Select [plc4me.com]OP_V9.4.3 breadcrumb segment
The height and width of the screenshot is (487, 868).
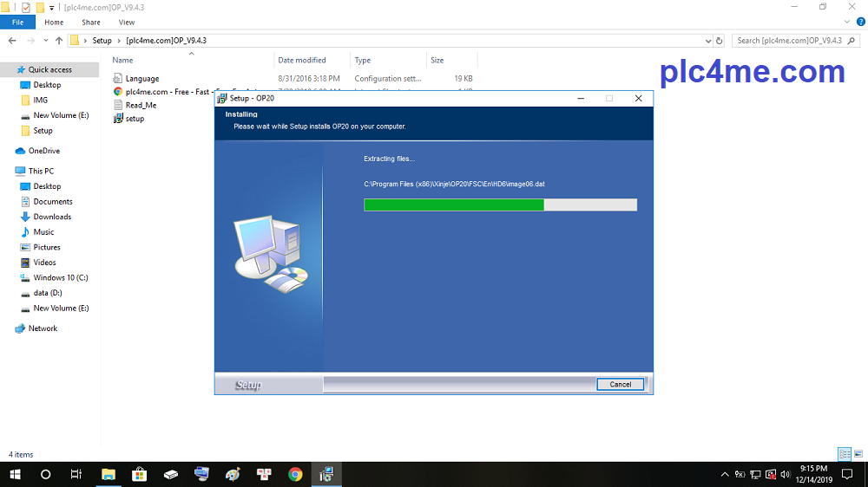click(166, 41)
